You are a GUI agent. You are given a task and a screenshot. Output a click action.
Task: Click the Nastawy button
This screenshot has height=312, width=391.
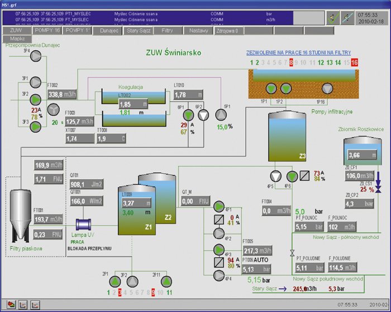199,31
